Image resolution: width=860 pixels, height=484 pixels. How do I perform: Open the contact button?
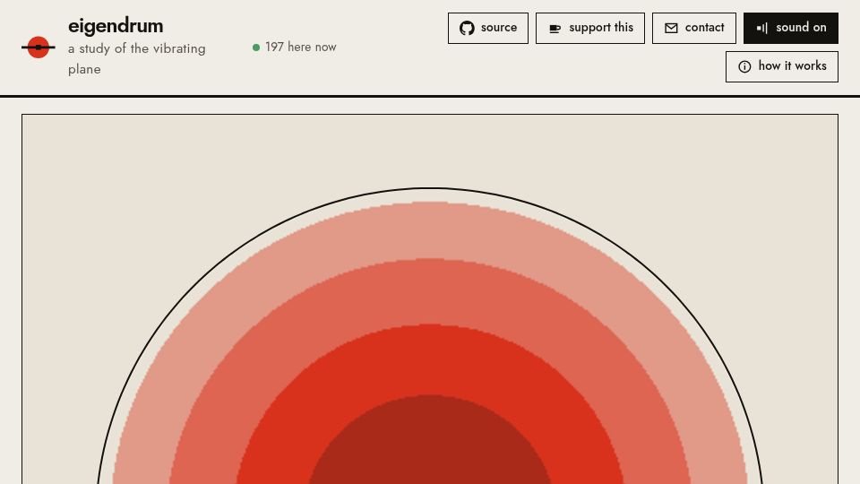[x=693, y=28]
